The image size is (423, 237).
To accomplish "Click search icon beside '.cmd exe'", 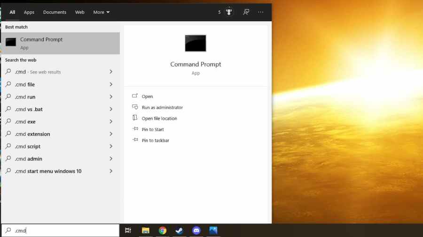I will (x=8, y=121).
